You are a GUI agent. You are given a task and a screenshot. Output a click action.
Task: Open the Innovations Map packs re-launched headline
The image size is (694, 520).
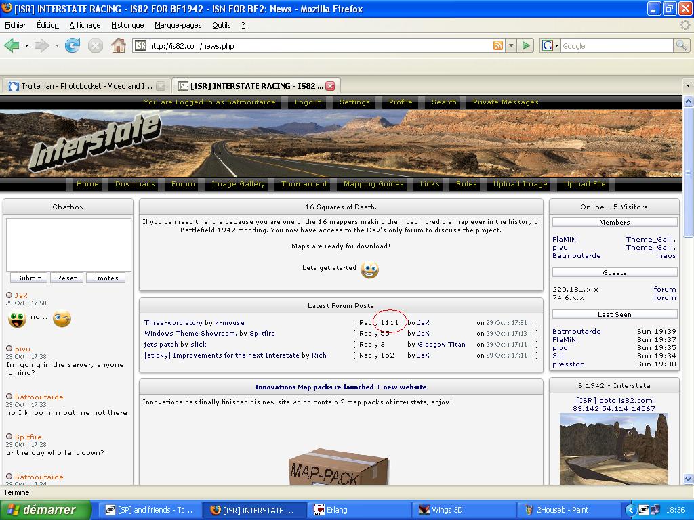point(341,387)
